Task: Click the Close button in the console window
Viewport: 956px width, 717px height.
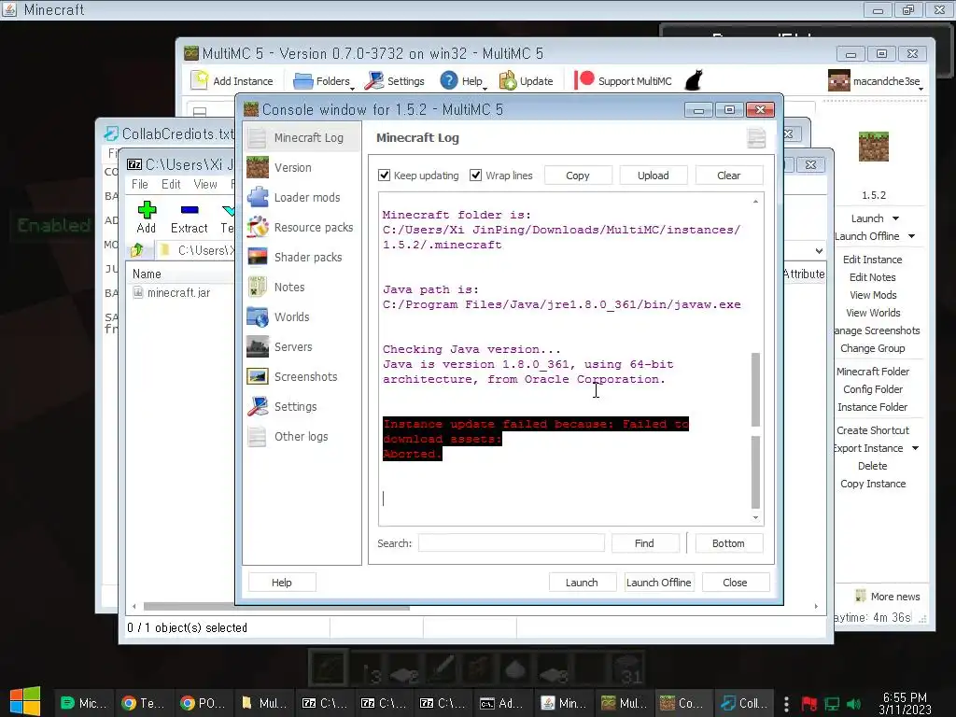Action: (735, 583)
